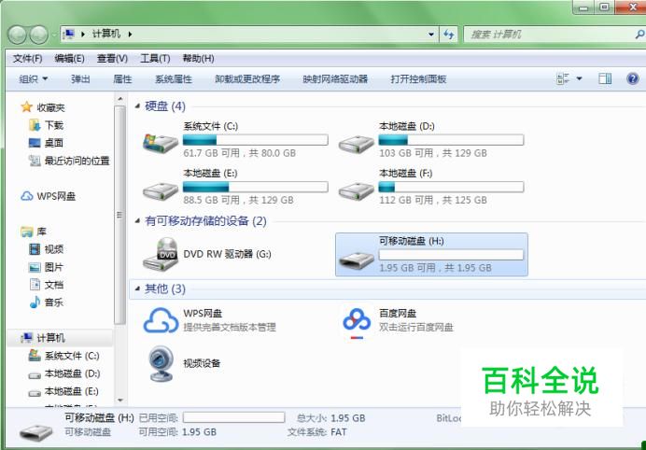The image size is (646, 450).
Task: Open the 百度网盘 icon
Action: click(x=357, y=322)
